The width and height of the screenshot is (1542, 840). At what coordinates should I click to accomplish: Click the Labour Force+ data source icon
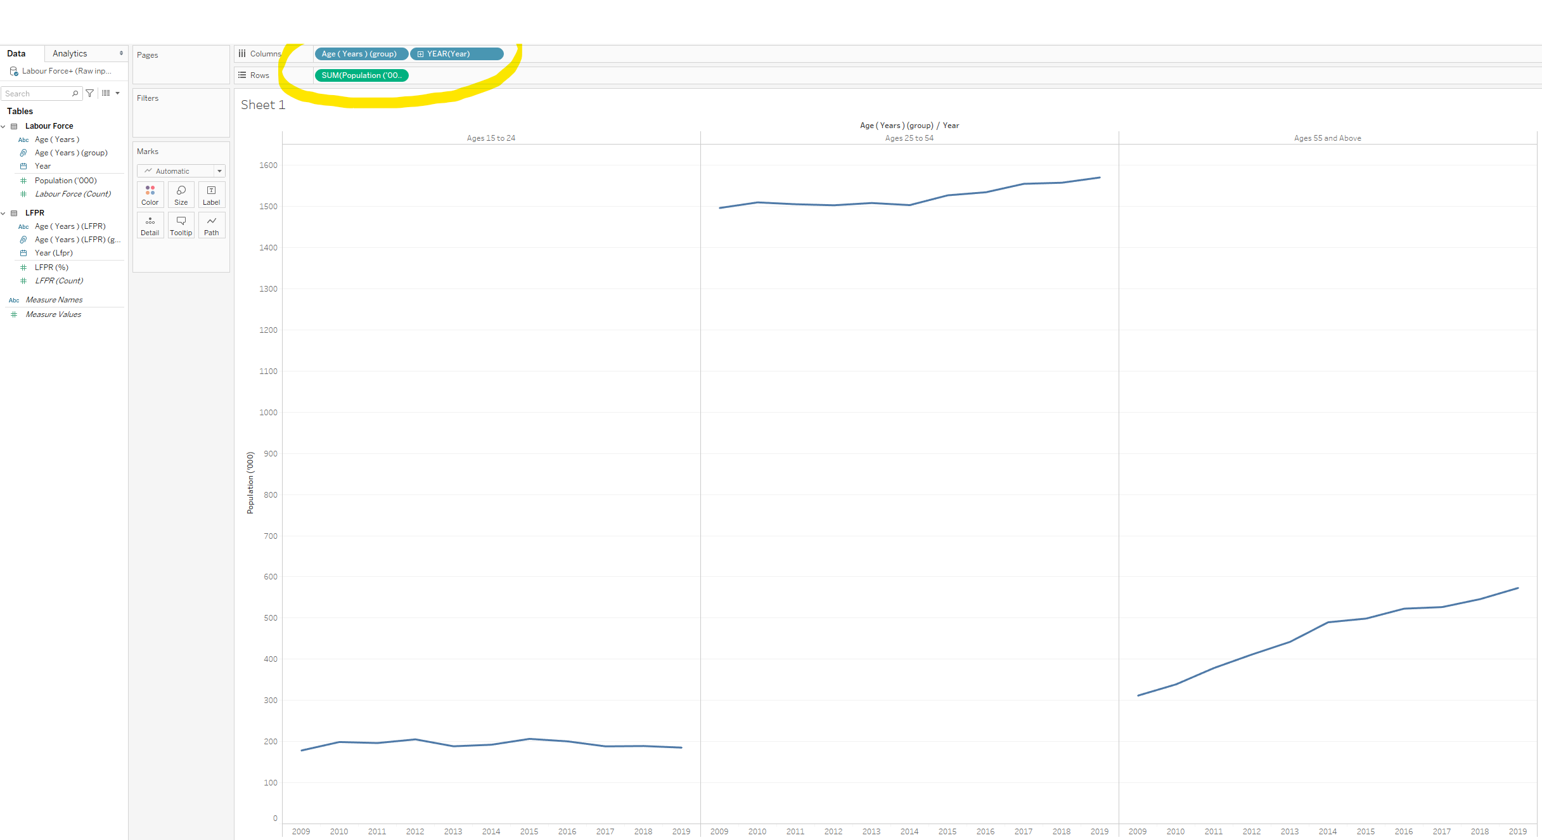[x=13, y=70]
